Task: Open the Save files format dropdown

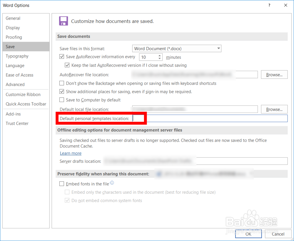Action: point(177,48)
